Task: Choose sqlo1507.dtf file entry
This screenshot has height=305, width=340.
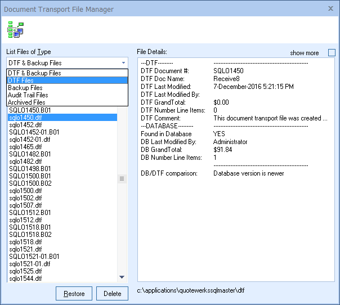Action: click(25, 205)
